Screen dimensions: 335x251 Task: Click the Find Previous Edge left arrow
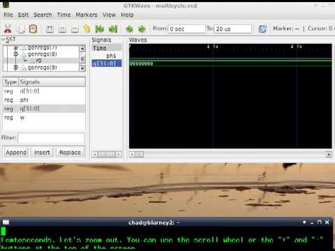(129, 29)
